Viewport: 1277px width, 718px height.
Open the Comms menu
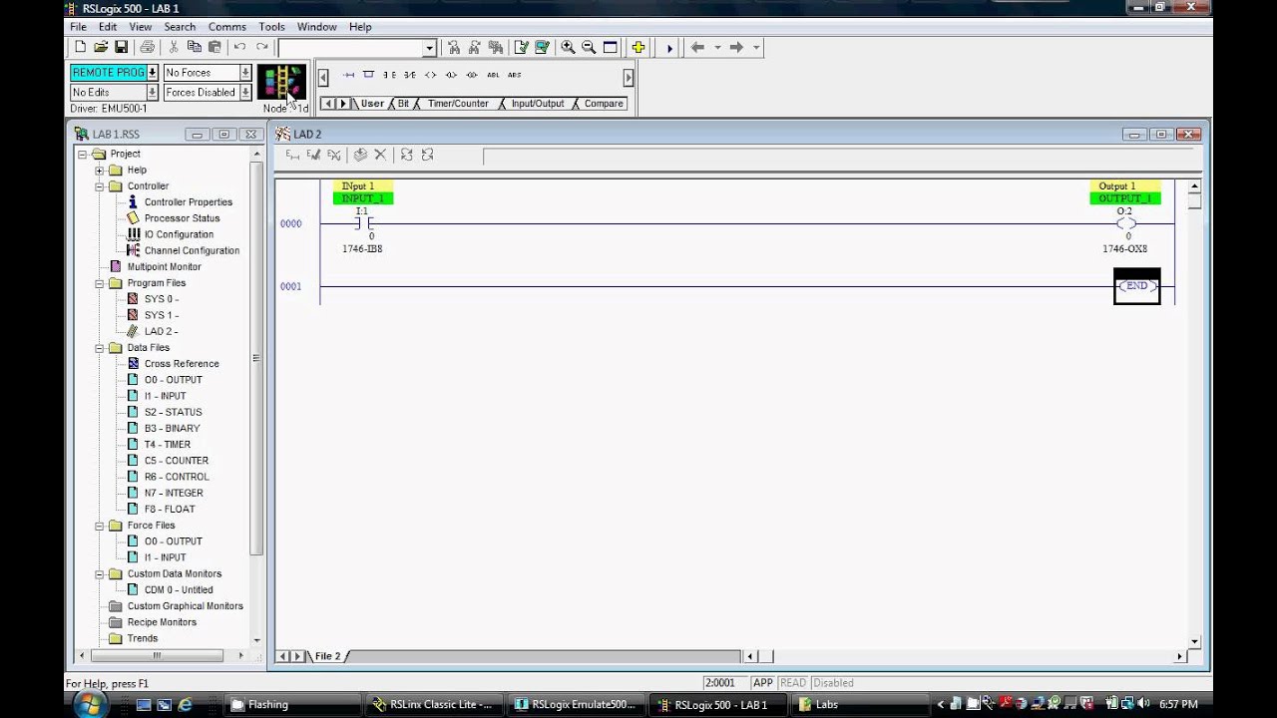coord(227,27)
